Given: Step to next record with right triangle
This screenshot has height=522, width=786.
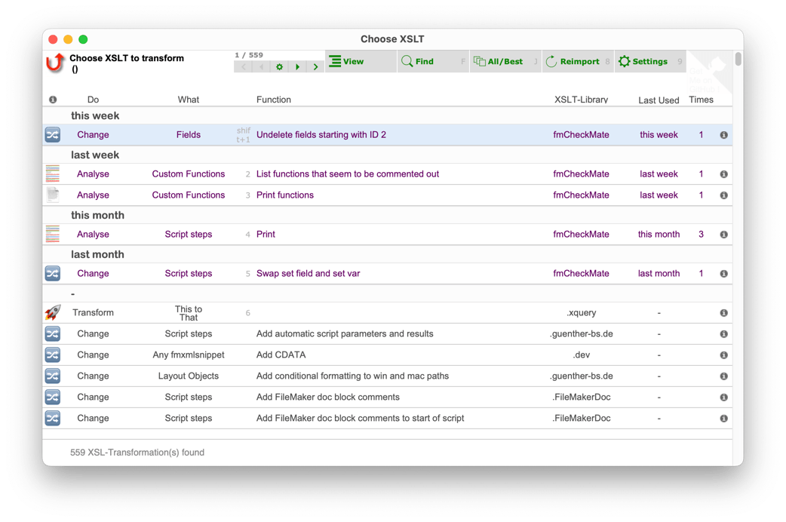Looking at the screenshot, I should pyautogui.click(x=297, y=66).
